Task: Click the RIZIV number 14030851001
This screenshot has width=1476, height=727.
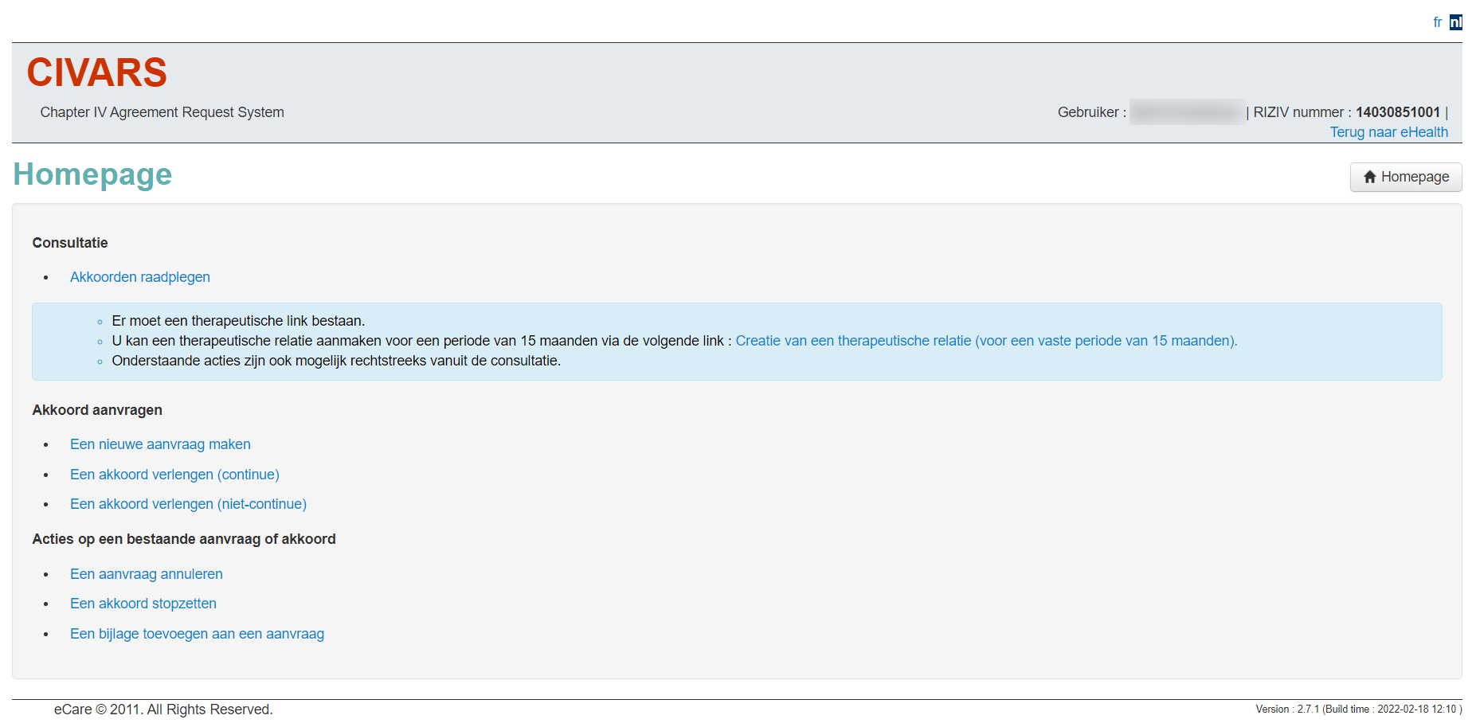Action: (1398, 112)
